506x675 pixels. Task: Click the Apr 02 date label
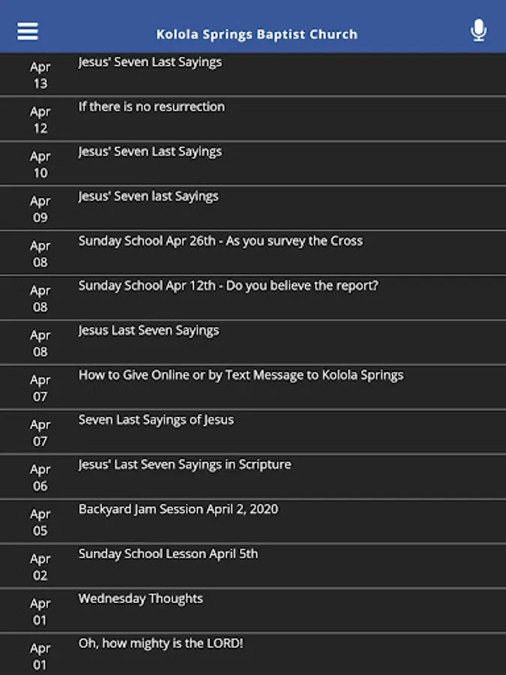(40, 567)
